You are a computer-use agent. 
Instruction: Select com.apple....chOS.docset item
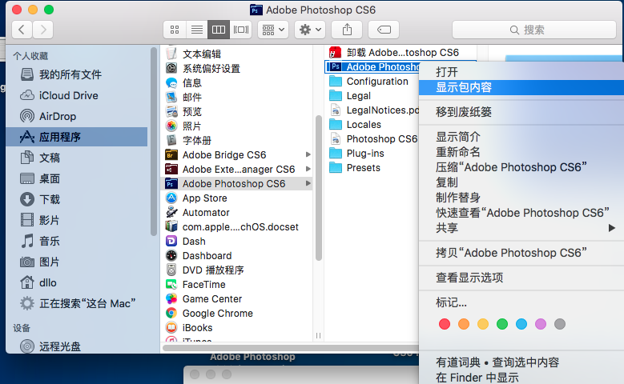click(236, 226)
